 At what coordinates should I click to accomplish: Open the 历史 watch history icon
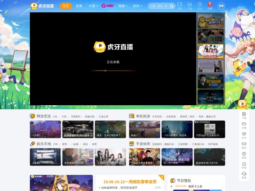tap(200, 6)
